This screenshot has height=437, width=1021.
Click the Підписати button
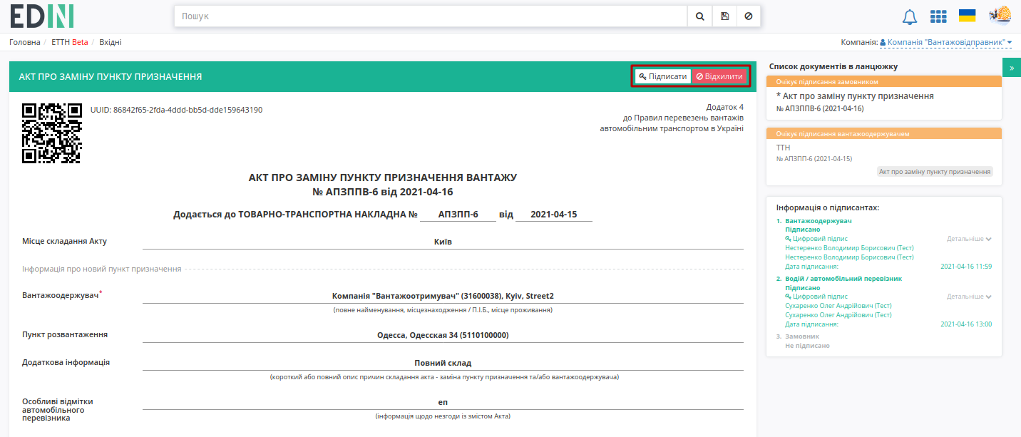663,76
